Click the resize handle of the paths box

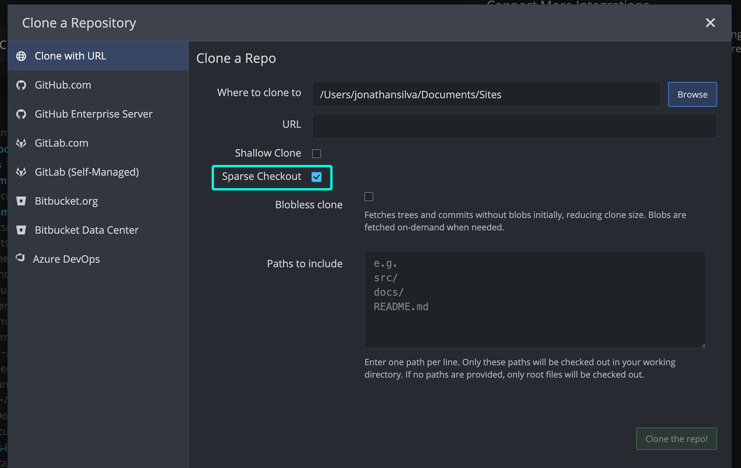(703, 344)
